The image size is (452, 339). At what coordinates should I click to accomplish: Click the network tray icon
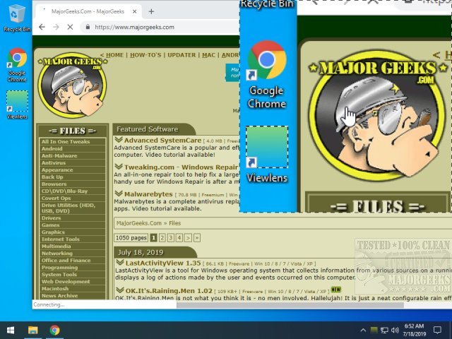384,330
